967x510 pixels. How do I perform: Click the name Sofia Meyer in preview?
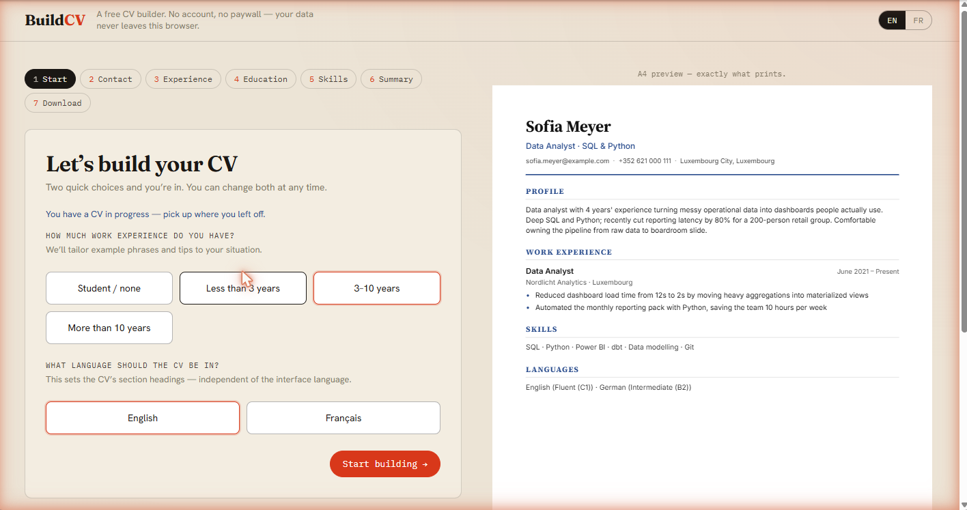pos(568,126)
